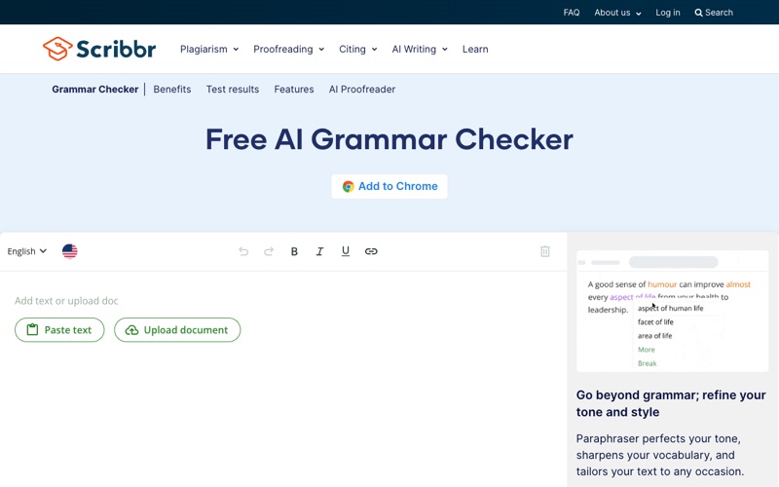Click into the Add text or upload doc field
This screenshot has width=779, height=487.
(x=66, y=301)
